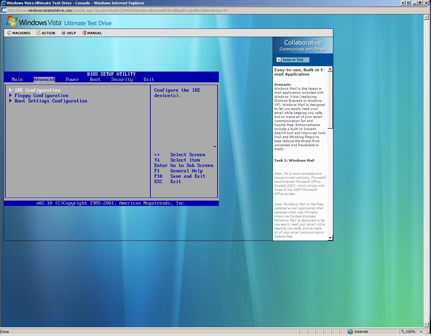The width and height of the screenshot is (431, 336).
Task: Open the Jump to Task dropdown
Action: tap(293, 60)
